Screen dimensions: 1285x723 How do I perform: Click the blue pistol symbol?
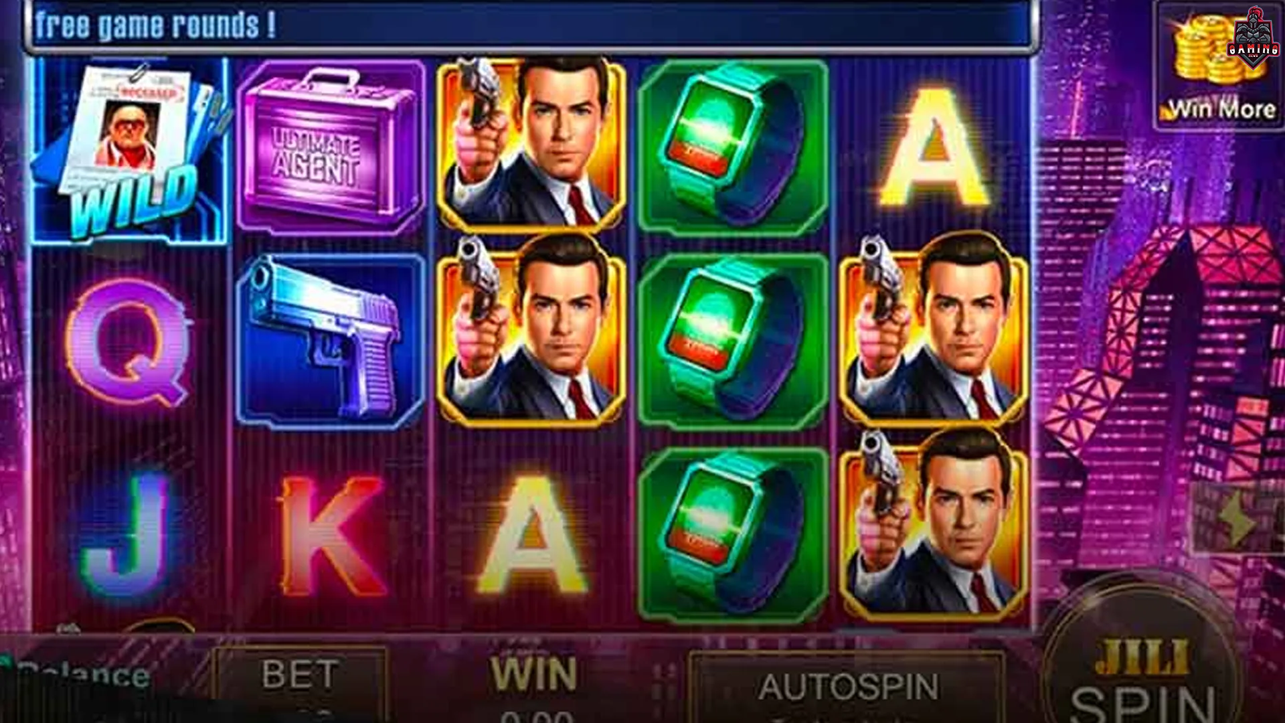tap(331, 341)
